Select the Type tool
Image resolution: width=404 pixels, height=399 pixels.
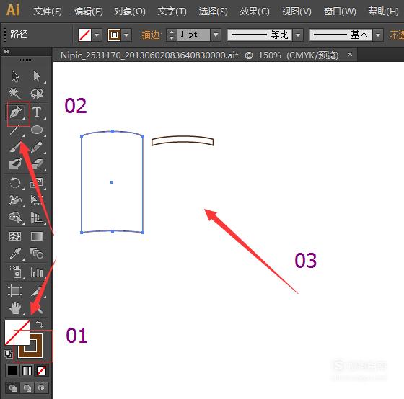click(x=37, y=112)
